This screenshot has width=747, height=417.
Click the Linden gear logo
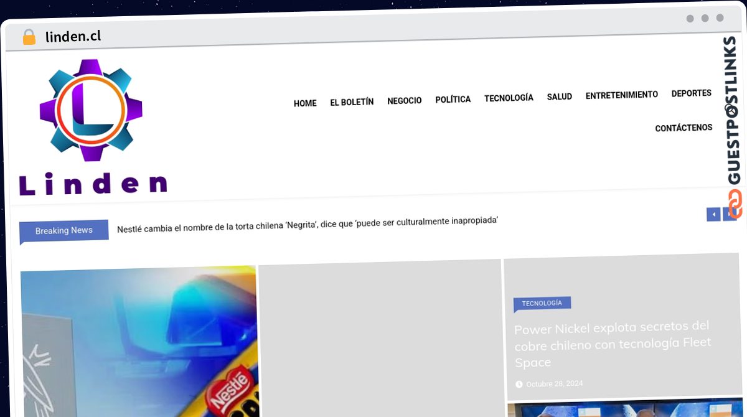click(91, 110)
